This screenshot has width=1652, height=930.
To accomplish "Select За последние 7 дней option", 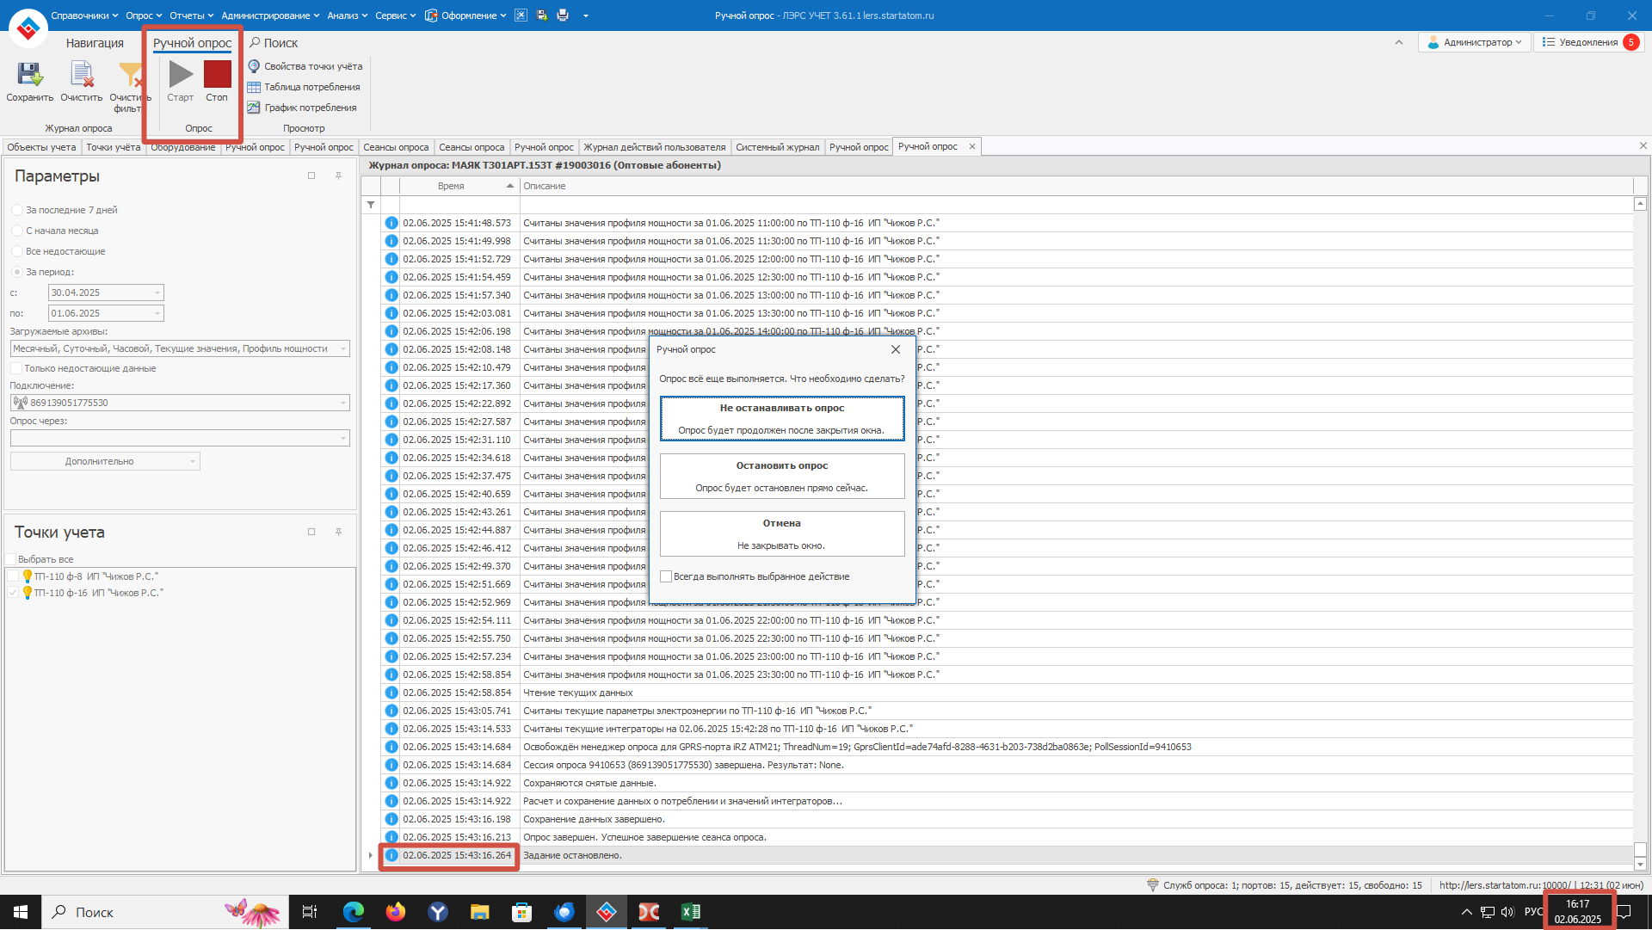I will pos(17,210).
